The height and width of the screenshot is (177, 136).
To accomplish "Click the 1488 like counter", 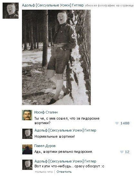I will (x=125, y=123).
